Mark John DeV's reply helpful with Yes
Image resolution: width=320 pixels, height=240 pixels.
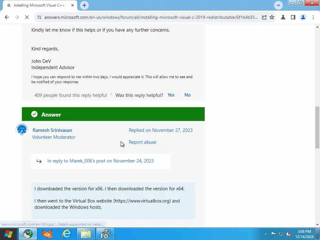171,95
